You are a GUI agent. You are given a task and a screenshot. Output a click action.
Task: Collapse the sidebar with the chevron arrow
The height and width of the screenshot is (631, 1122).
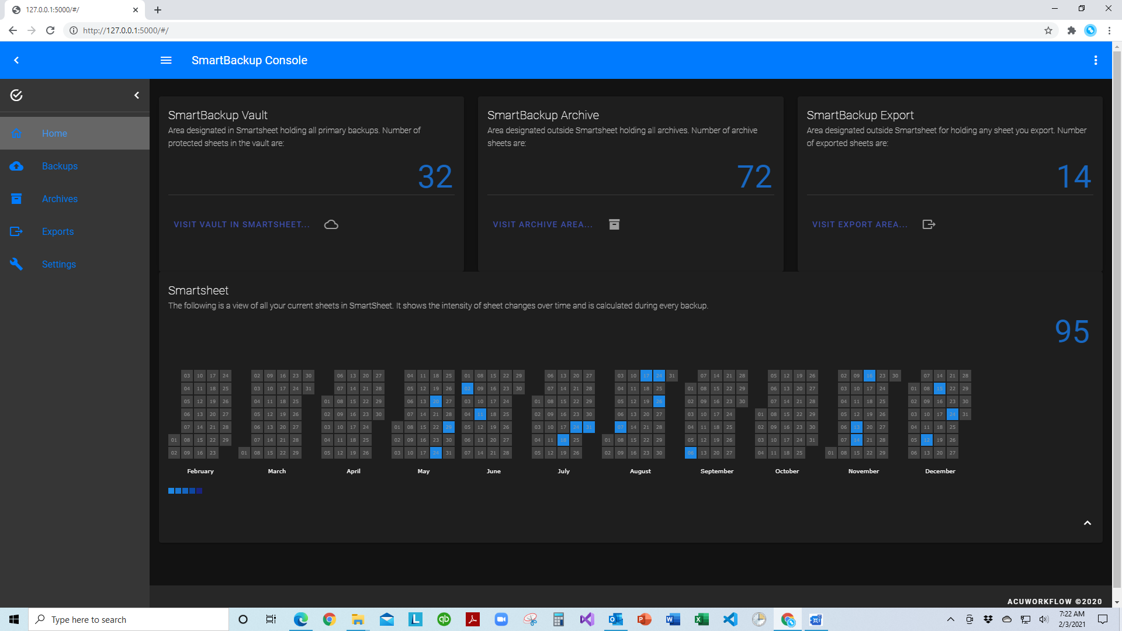pyautogui.click(x=137, y=95)
